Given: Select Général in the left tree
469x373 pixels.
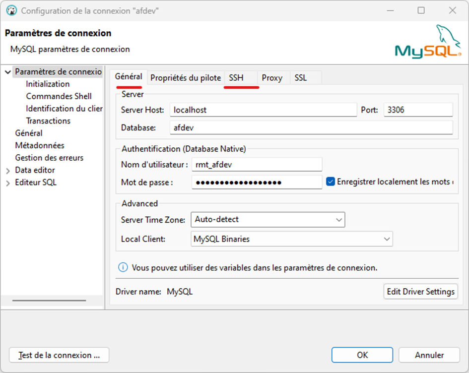Looking at the screenshot, I should click(29, 133).
